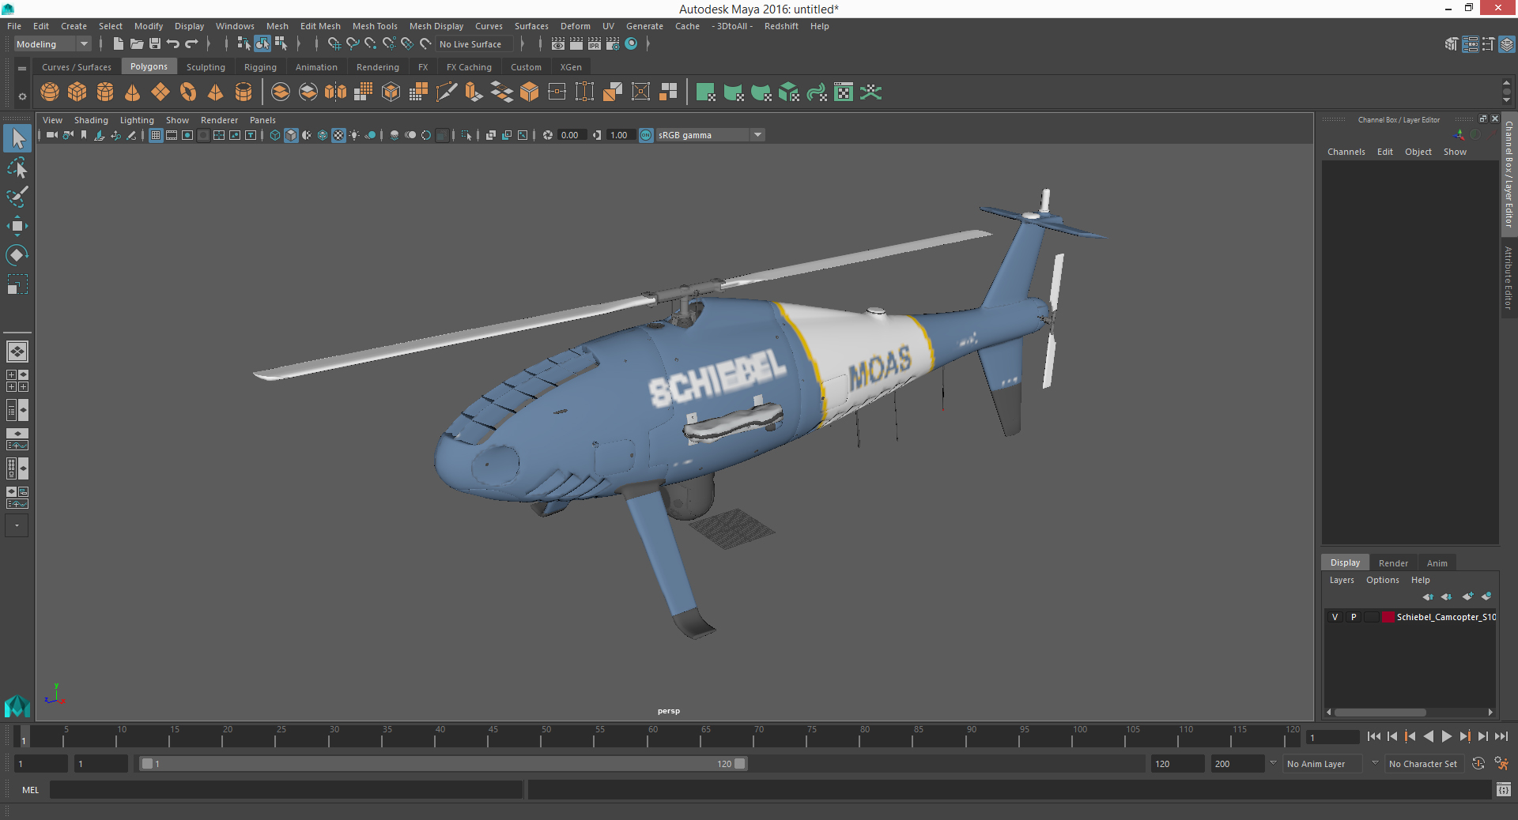Switch to the Sculpting shelf tab
Image resolution: width=1518 pixels, height=820 pixels.
[206, 67]
